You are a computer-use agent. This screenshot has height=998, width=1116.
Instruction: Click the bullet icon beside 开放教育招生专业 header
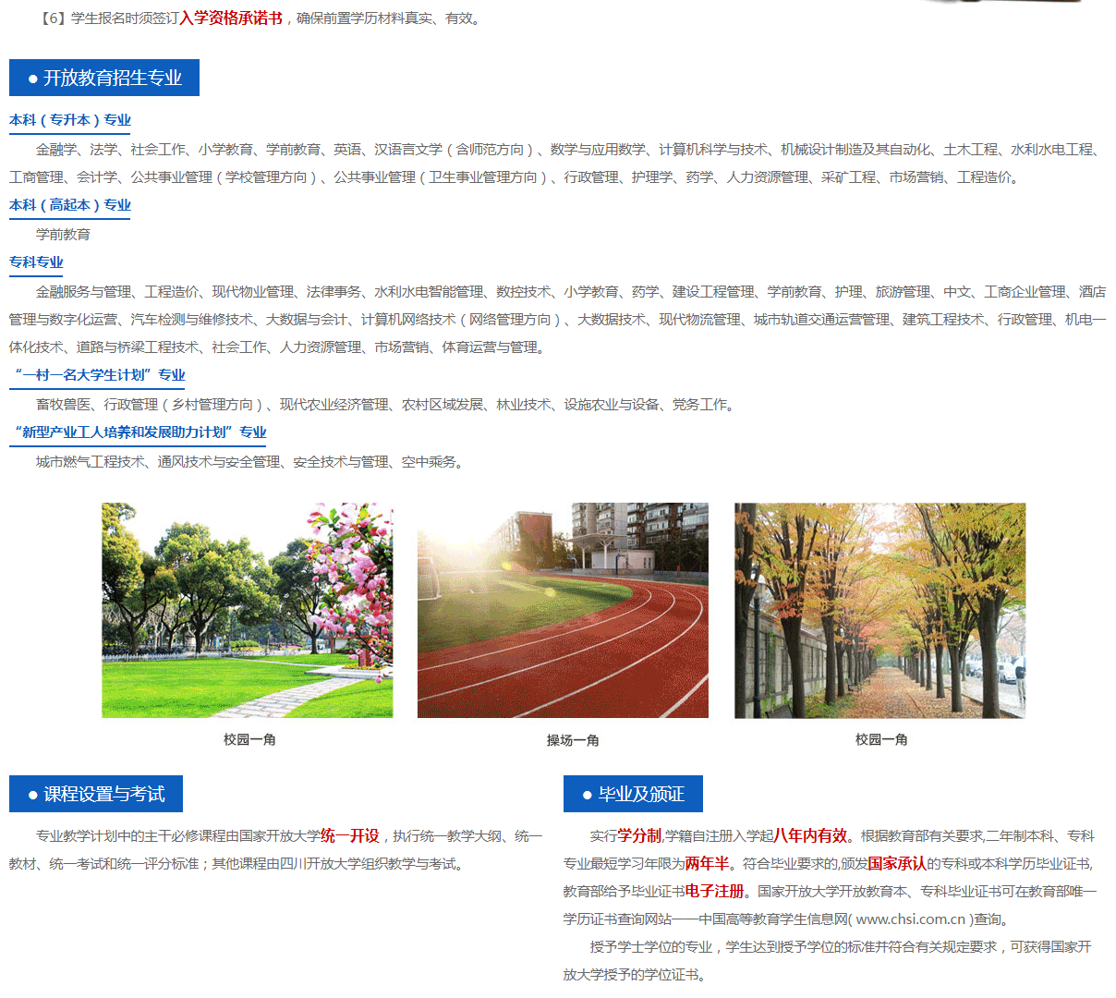(x=30, y=78)
